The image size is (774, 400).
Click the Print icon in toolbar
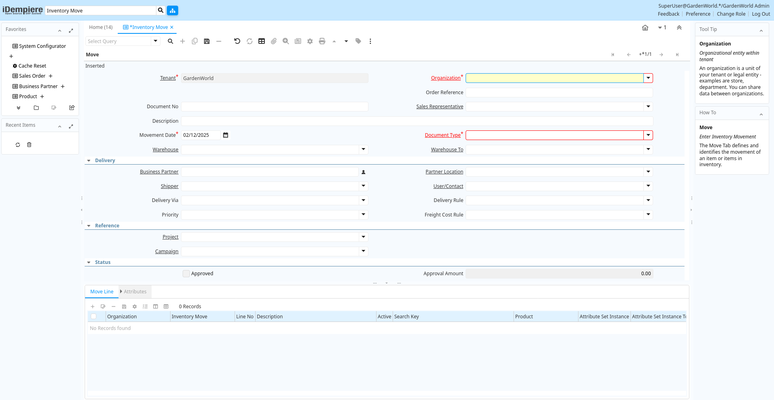click(322, 41)
